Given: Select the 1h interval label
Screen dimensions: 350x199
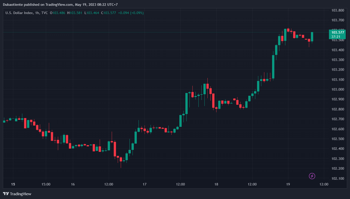Looking at the screenshot, I should 37,13.
